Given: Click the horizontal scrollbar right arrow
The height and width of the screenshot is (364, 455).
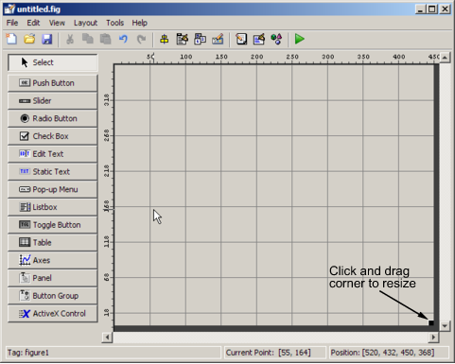Looking at the screenshot, I should 433,338.
